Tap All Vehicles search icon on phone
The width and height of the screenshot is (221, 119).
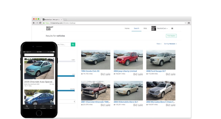(27, 107)
